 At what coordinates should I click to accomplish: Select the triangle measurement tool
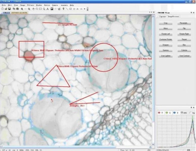78,9
